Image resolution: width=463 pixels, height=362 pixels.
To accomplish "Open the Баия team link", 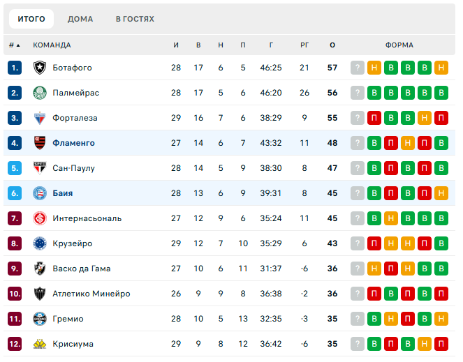I will (x=63, y=193).
